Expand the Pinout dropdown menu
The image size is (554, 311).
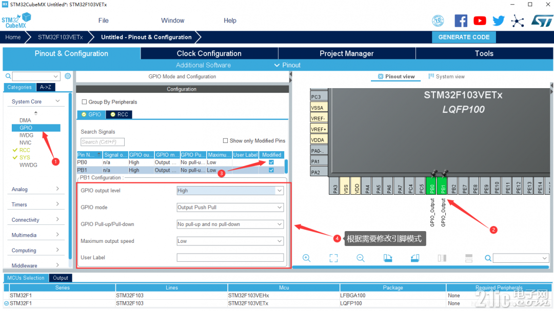[287, 65]
